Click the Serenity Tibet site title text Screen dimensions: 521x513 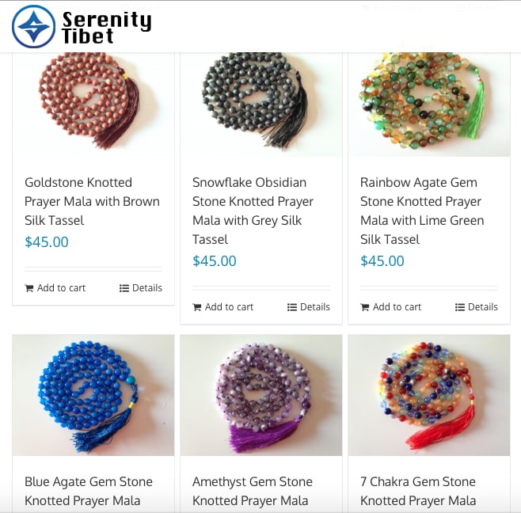coord(106,27)
